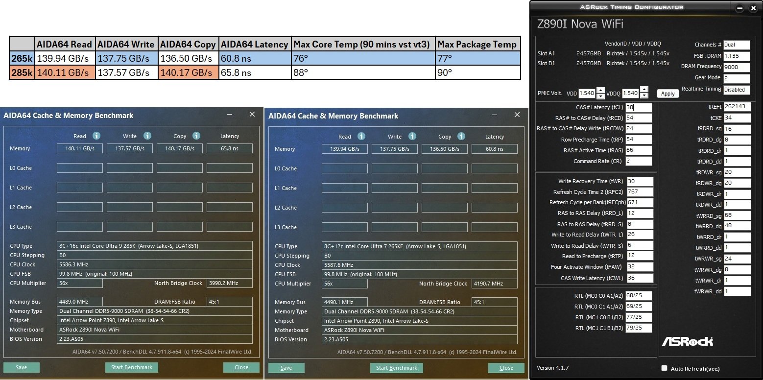Select the RAS# to CAS# Delay (tRCD) field
Screen dimensions: 763x380
point(639,118)
